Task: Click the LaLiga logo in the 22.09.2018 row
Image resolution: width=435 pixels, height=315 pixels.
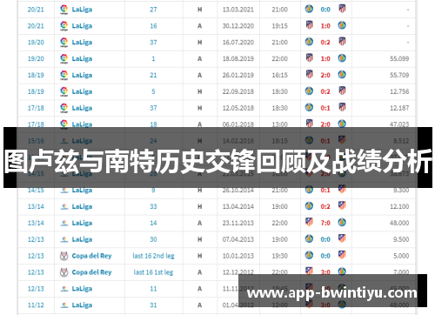Action: [64, 91]
